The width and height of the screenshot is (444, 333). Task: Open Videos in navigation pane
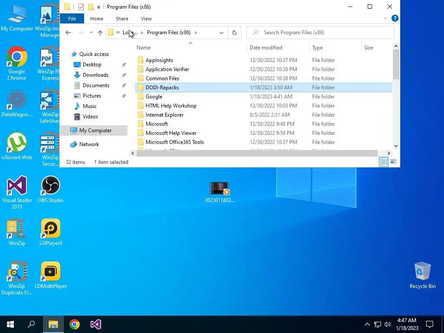90,117
